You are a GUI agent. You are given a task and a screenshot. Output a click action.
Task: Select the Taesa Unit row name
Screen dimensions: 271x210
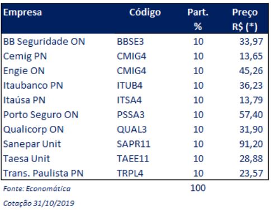[27, 159]
